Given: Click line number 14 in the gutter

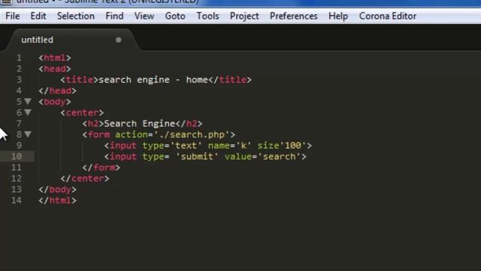Looking at the screenshot, I should tap(17, 200).
